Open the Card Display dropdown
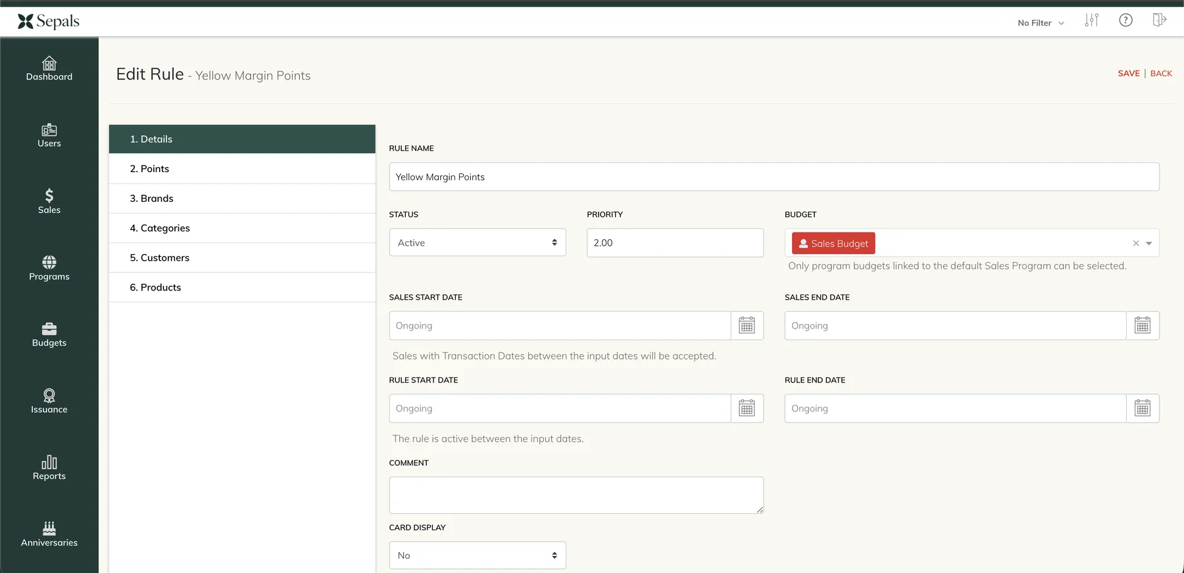Viewport: 1184px width, 573px height. [478, 555]
